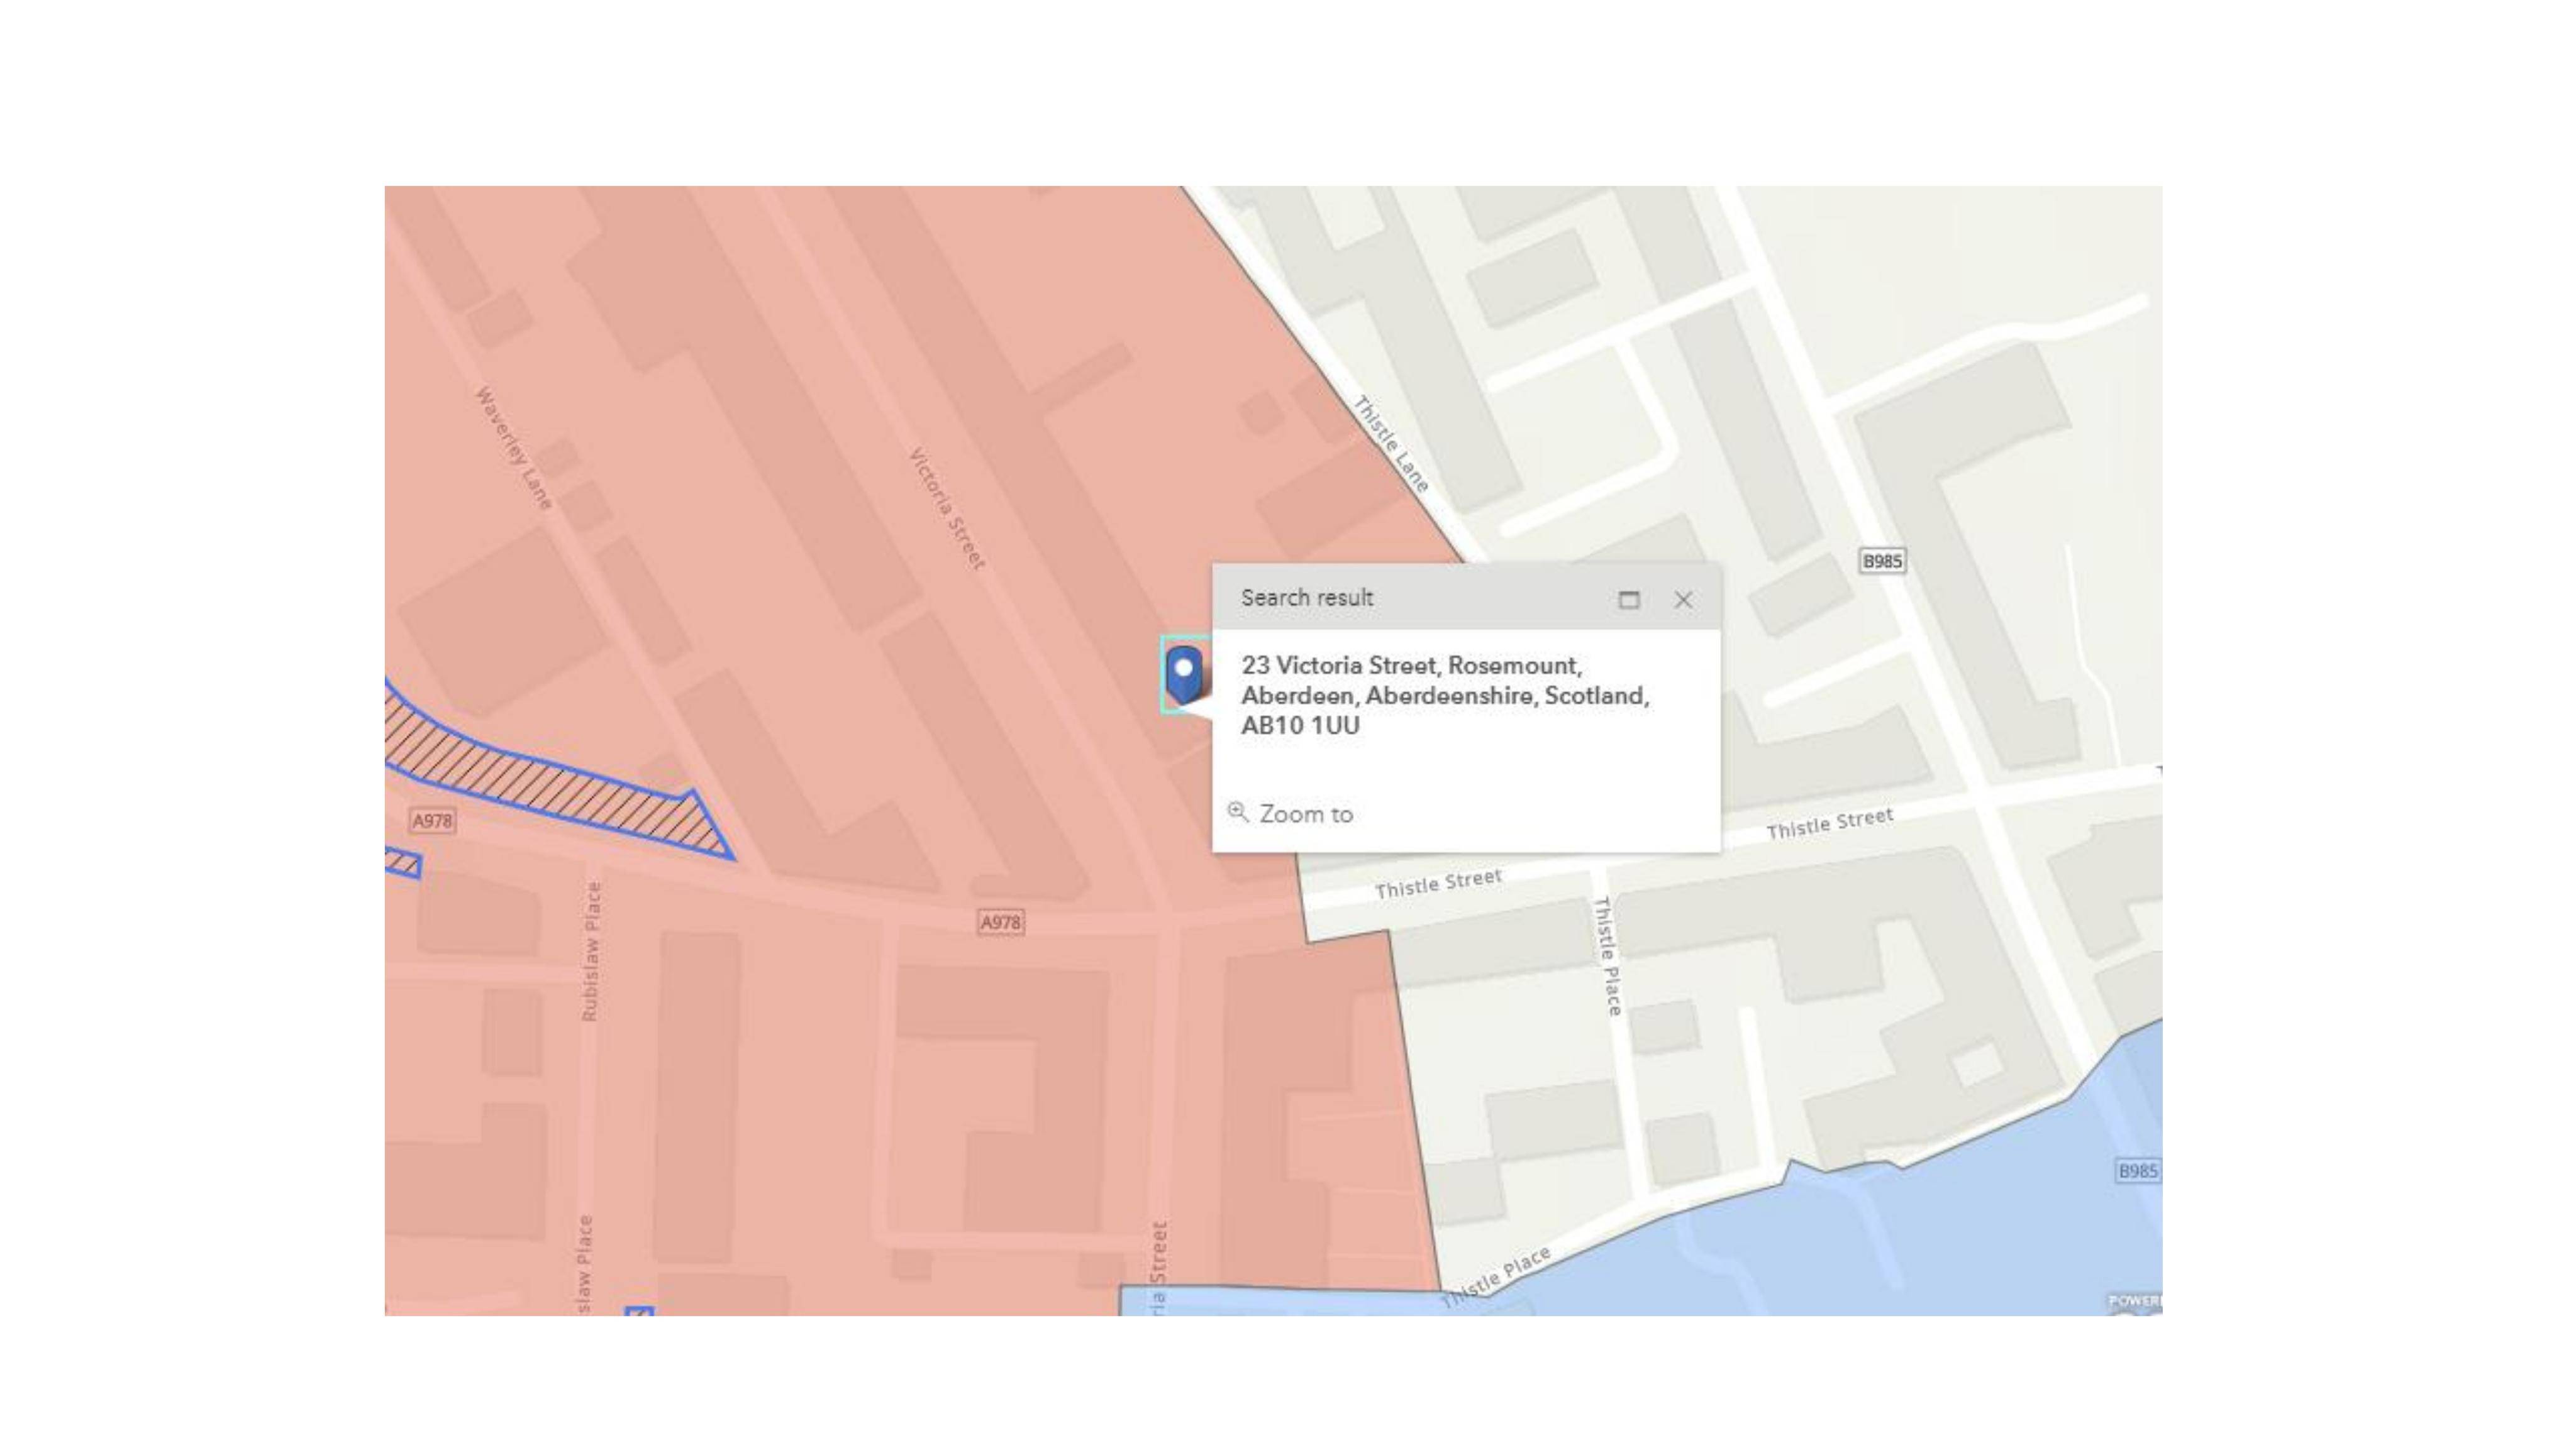Viewport: 2576px width, 1448px height.
Task: Click the Thistle Lane road label
Action: [x=1391, y=444]
